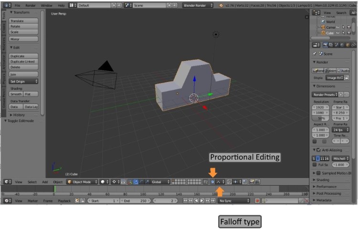Open the File menu

pyautogui.click(x=18, y=5)
